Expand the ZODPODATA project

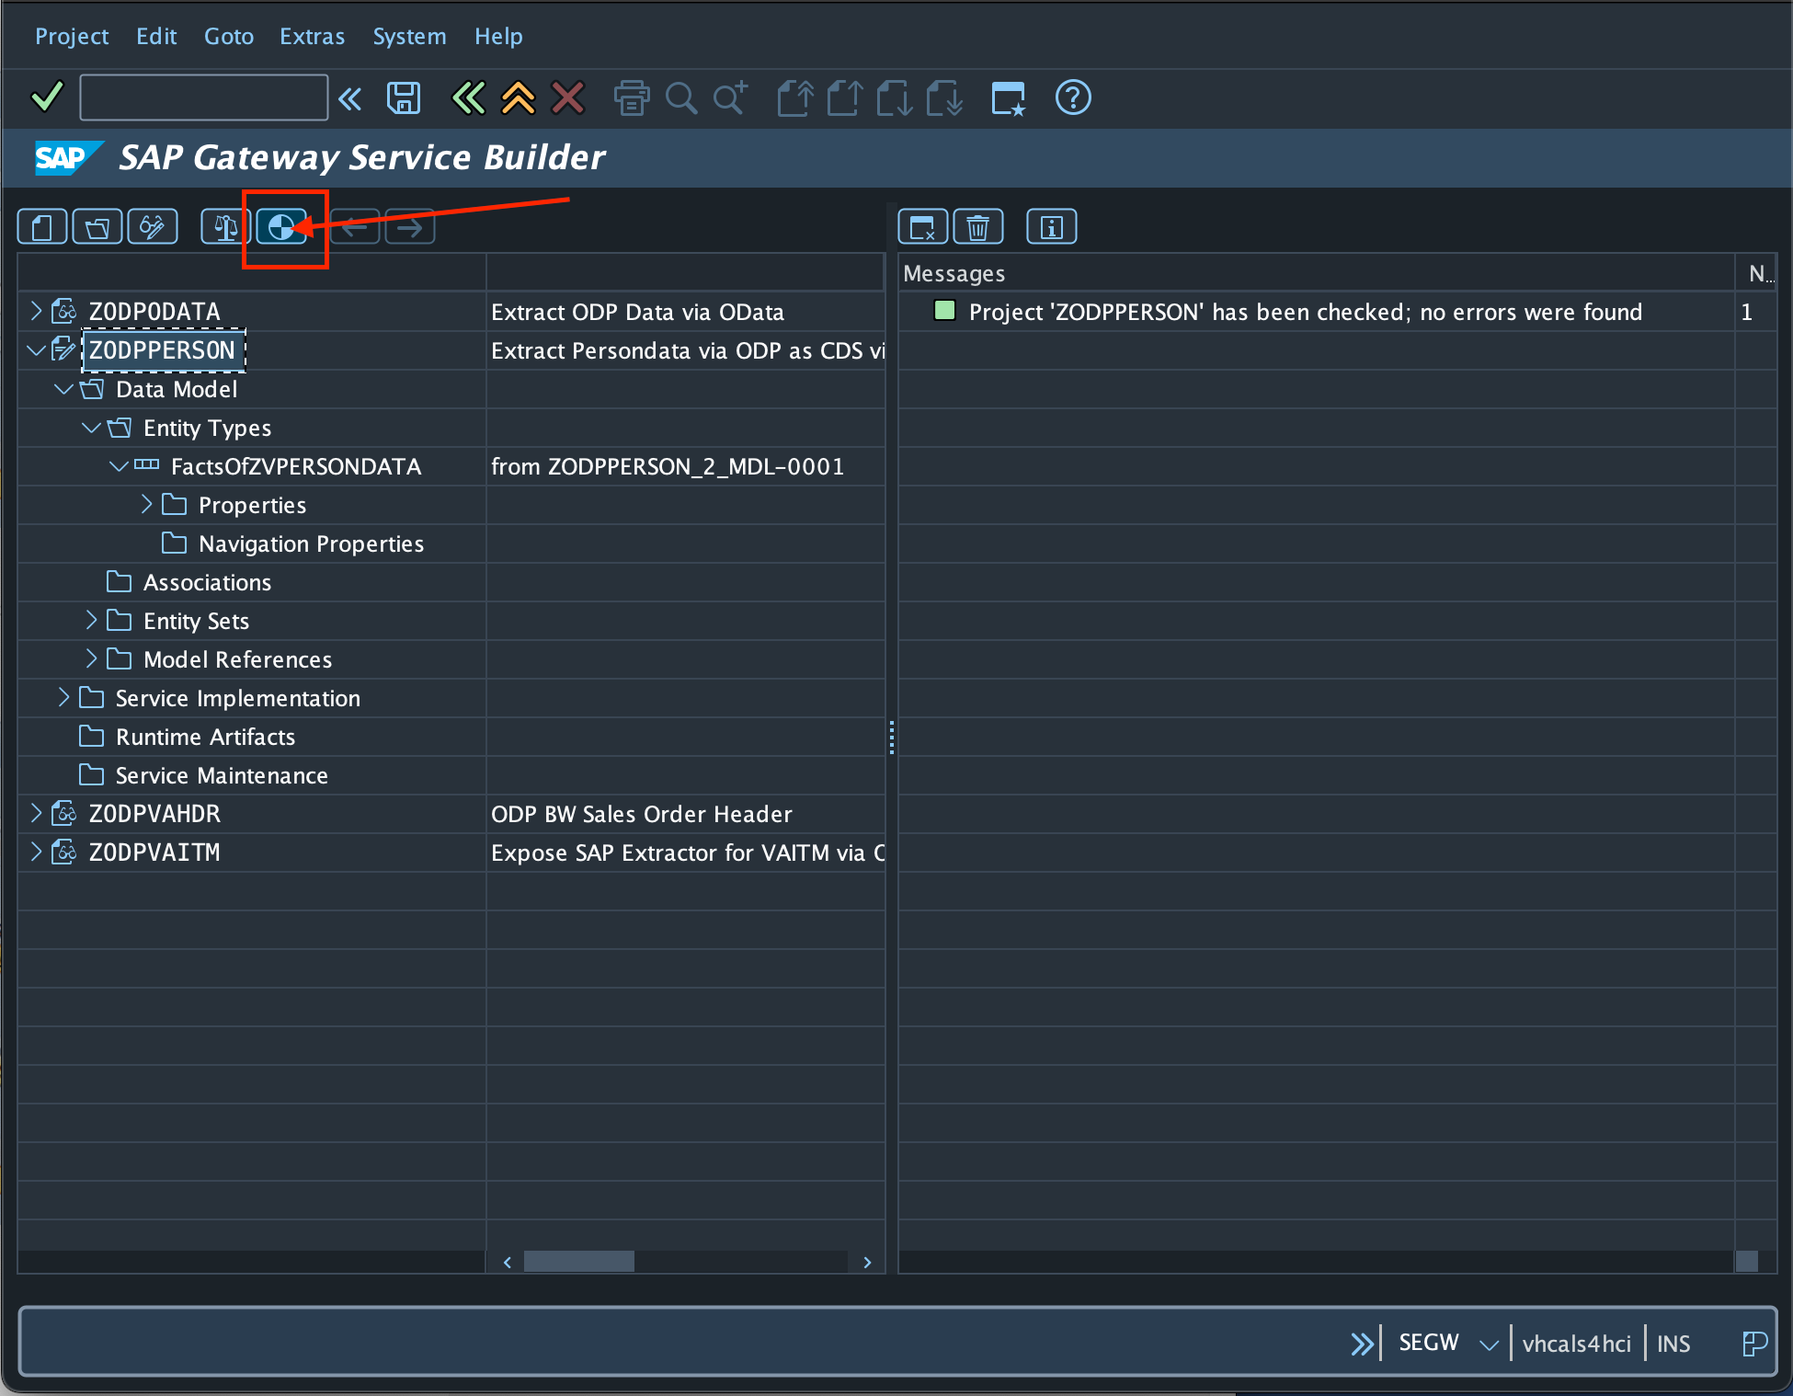pos(36,312)
